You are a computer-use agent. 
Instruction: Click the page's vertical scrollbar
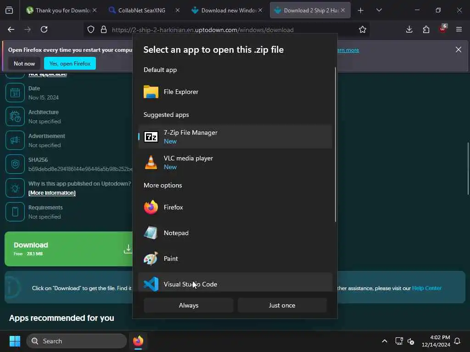[468, 169]
